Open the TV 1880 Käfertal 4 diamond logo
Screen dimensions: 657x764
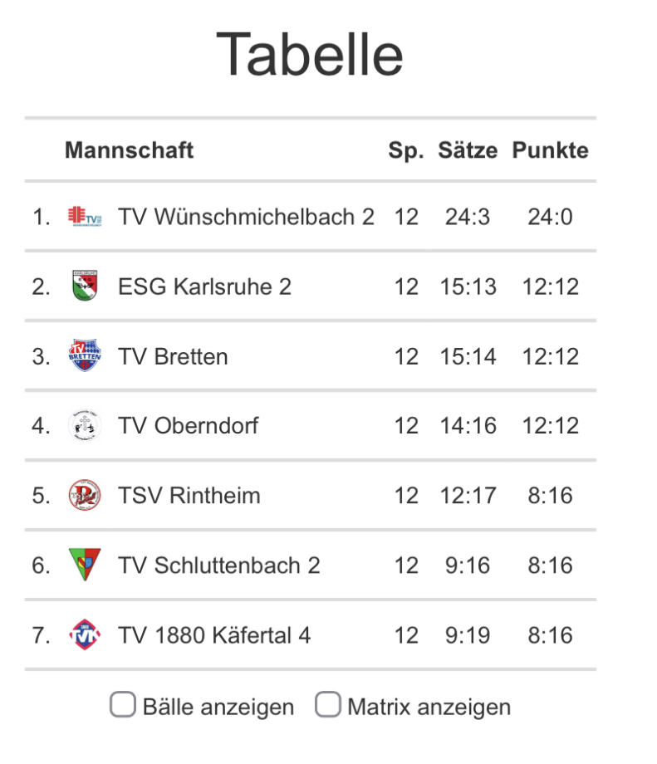click(x=85, y=635)
